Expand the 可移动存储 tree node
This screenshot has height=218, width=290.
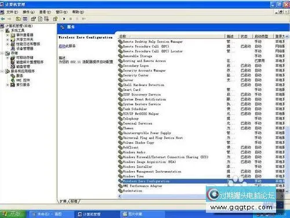[8, 58]
